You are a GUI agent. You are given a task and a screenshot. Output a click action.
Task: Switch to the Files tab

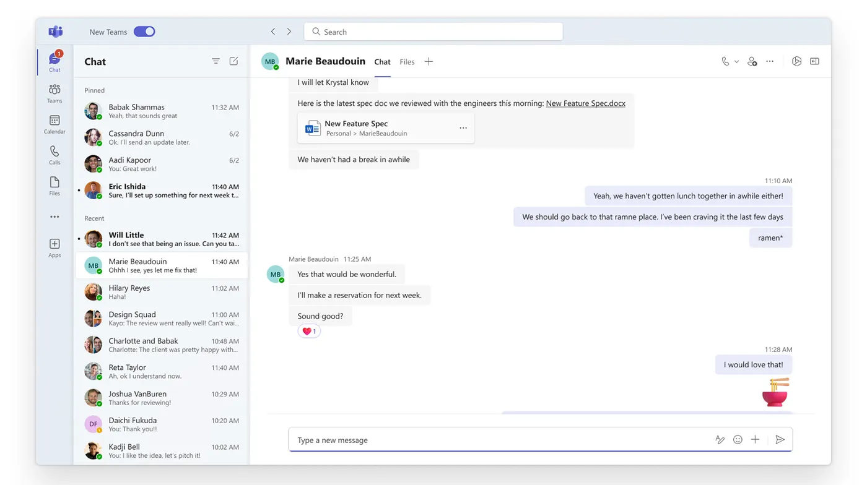click(407, 61)
